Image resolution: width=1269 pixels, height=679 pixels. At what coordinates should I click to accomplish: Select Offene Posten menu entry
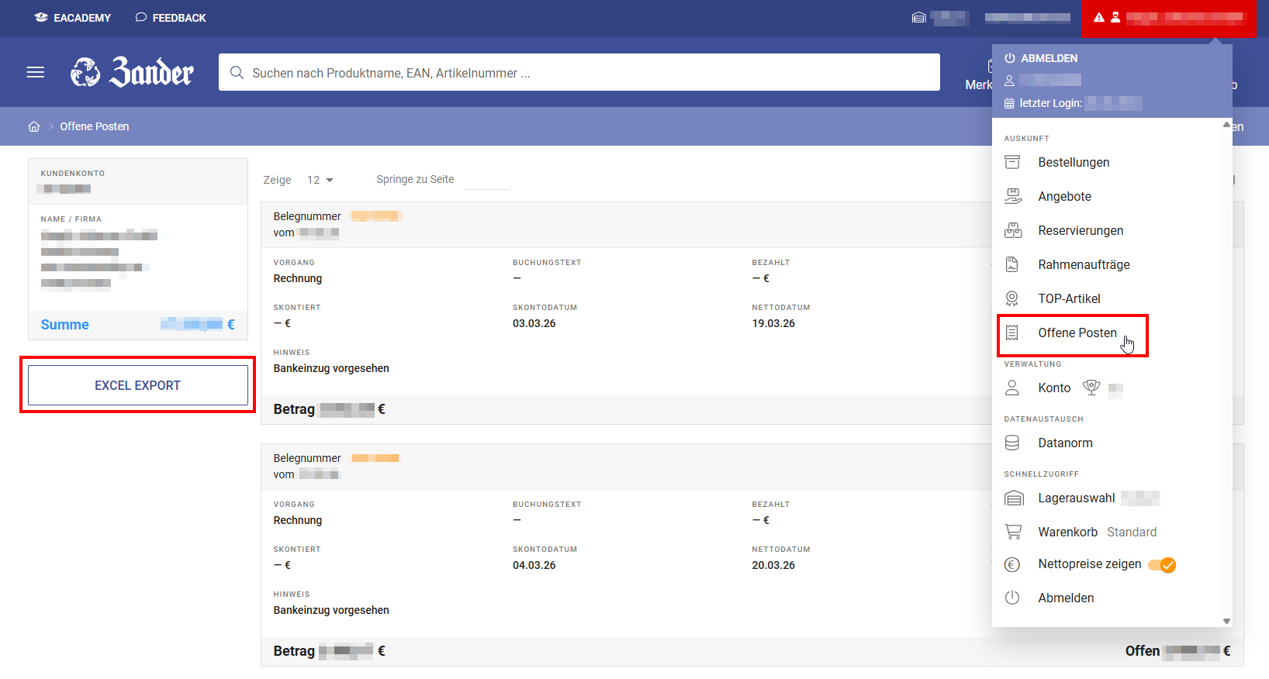coord(1077,333)
